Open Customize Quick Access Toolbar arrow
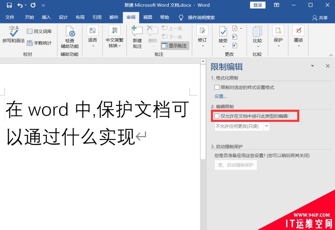335x230 pixels. pyautogui.click(x=43, y=5)
